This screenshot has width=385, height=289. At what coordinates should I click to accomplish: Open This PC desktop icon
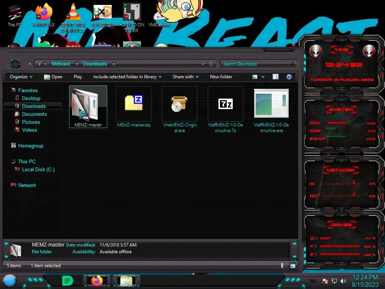(15, 15)
